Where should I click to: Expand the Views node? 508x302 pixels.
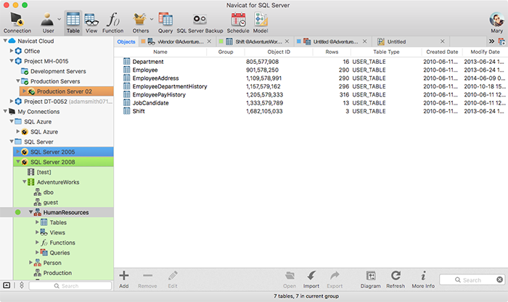[37, 232]
